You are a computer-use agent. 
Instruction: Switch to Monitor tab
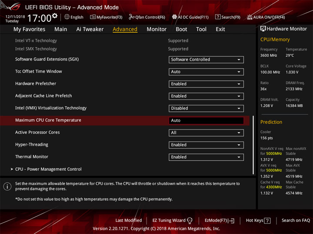[x=156, y=29]
